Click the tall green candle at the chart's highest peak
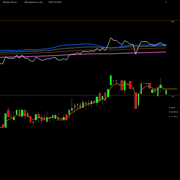This screenshot has height=180, width=180. [x=111, y=80]
